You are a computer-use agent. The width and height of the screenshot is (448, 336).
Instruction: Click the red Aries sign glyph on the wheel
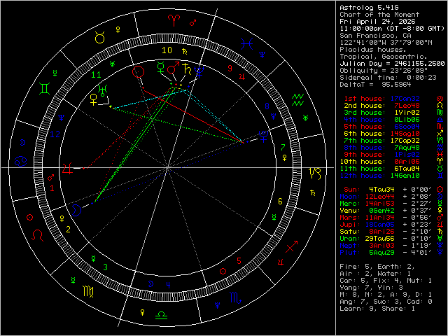(x=174, y=20)
